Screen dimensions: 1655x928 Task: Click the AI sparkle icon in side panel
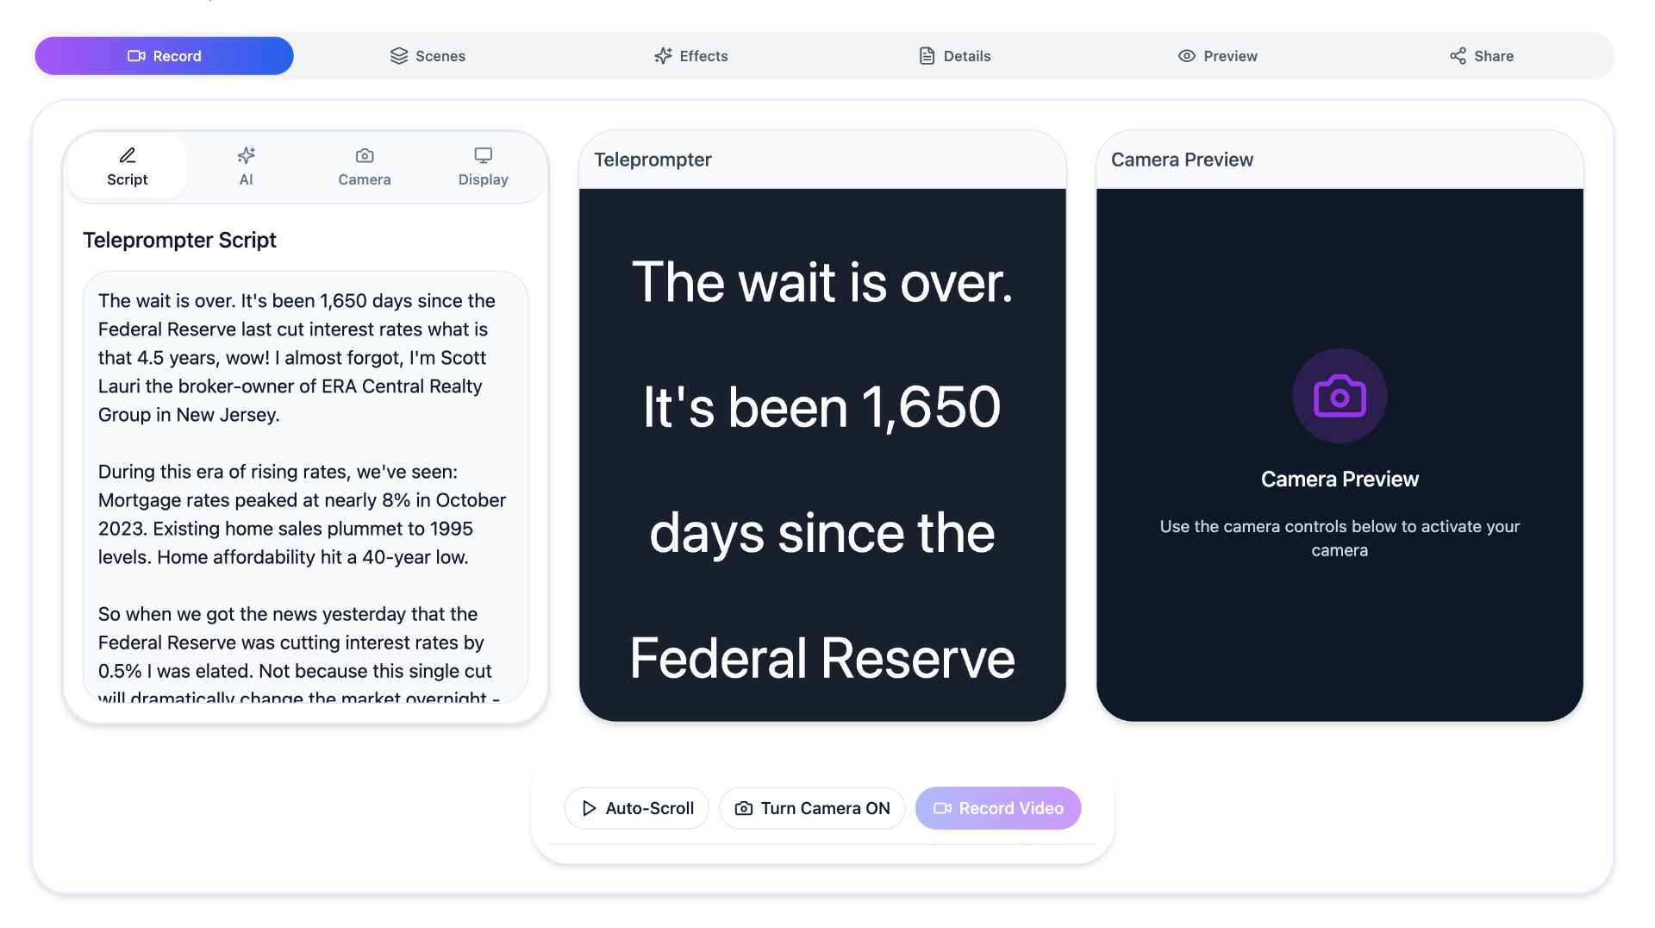pos(247,155)
